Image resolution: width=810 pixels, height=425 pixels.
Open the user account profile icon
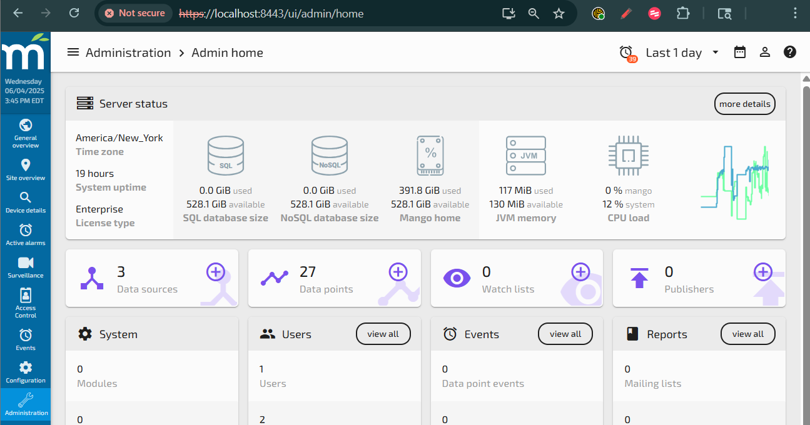click(x=765, y=52)
